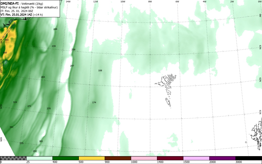The height and width of the screenshot is (164, 262).
Task: Click the map value 247
Action: pyautogui.click(x=72, y=66)
